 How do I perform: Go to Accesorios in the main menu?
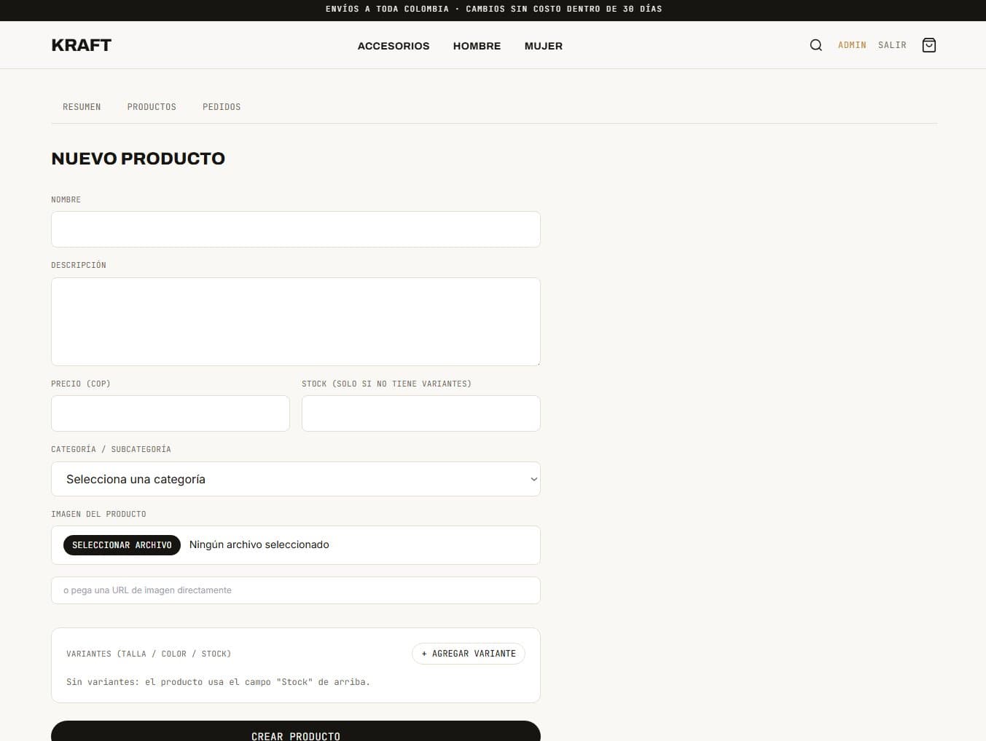click(x=394, y=46)
